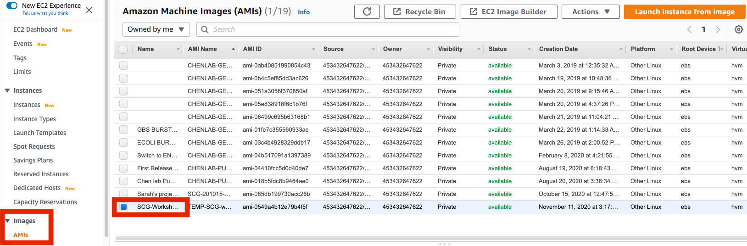This screenshot has height=246, width=747.
Task: Focus the AMI search field
Action: tap(328, 29)
